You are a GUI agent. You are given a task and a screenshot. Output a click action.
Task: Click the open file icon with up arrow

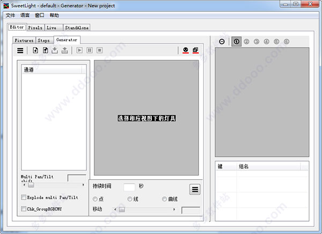coord(46,50)
